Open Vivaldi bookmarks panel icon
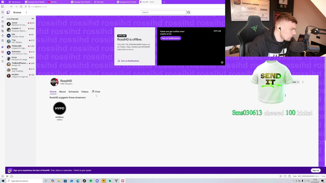326x183 pixels. coord(3,12)
